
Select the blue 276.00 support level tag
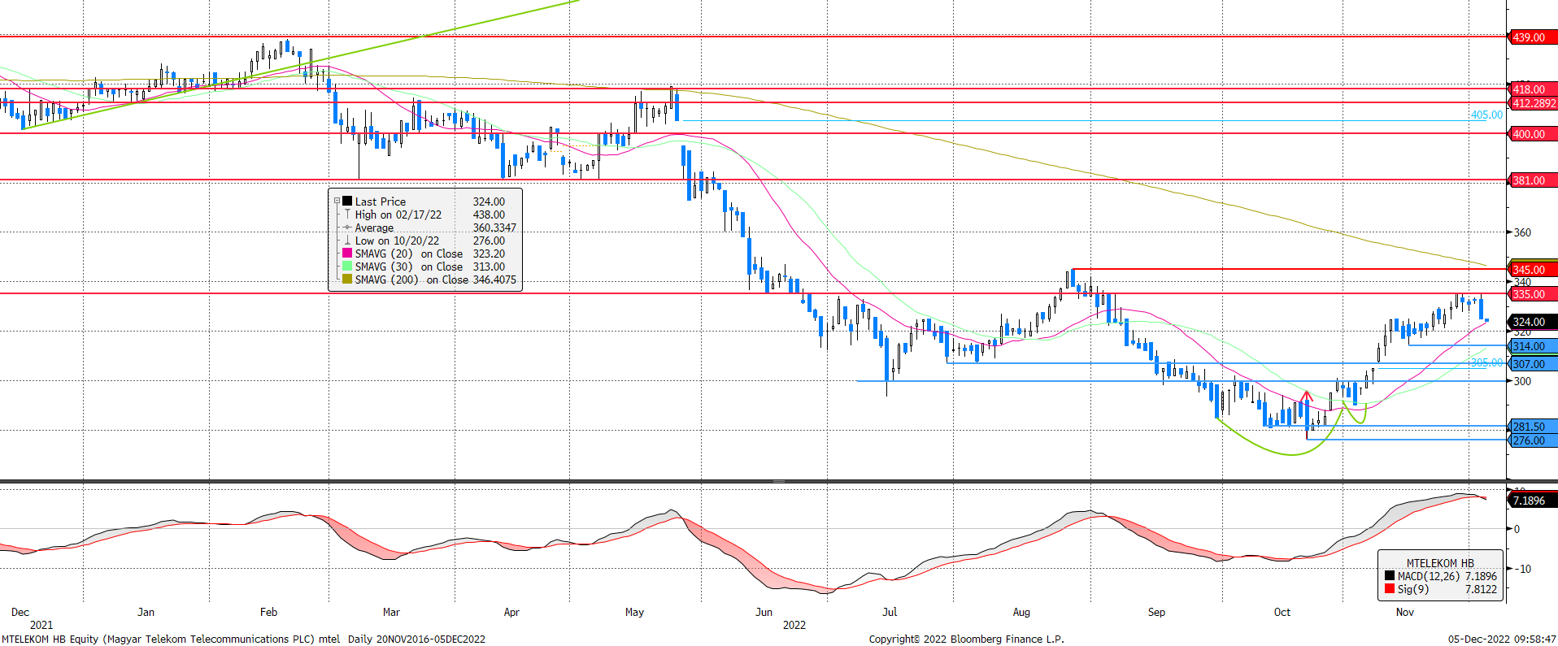(x=1531, y=440)
